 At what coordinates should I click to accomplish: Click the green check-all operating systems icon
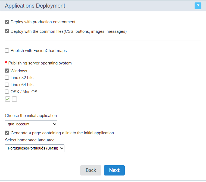(x=8, y=99)
